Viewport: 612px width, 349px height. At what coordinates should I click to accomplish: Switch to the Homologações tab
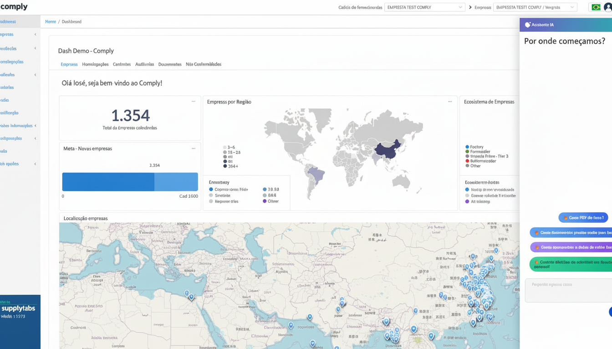point(95,65)
